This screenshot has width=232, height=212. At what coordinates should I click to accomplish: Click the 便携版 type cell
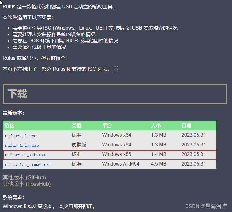pos(79,145)
